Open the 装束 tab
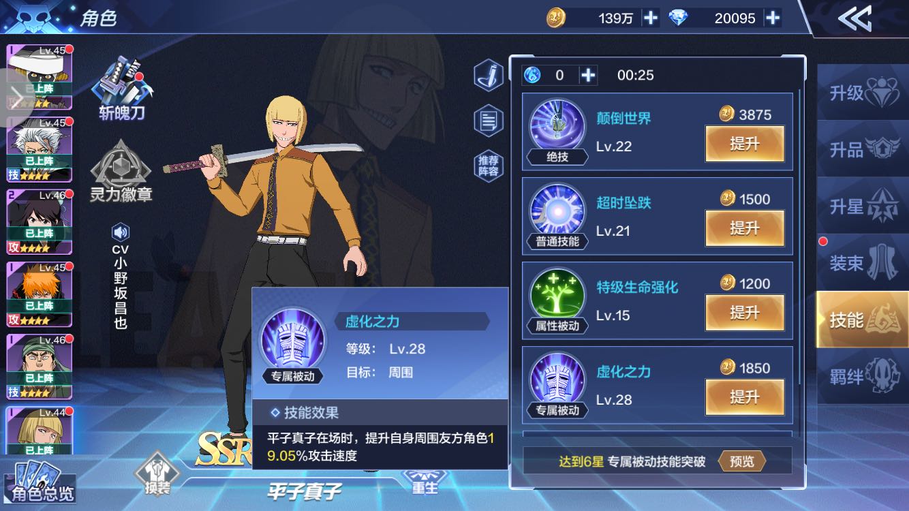 tap(863, 262)
